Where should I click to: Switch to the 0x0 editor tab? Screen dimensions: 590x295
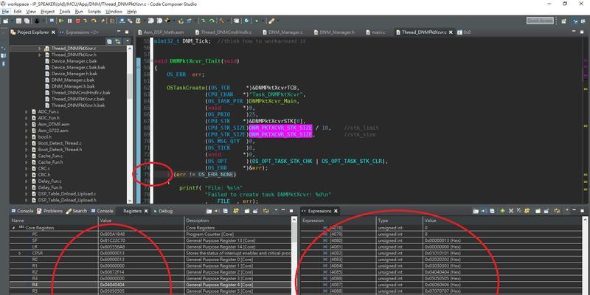point(464,32)
